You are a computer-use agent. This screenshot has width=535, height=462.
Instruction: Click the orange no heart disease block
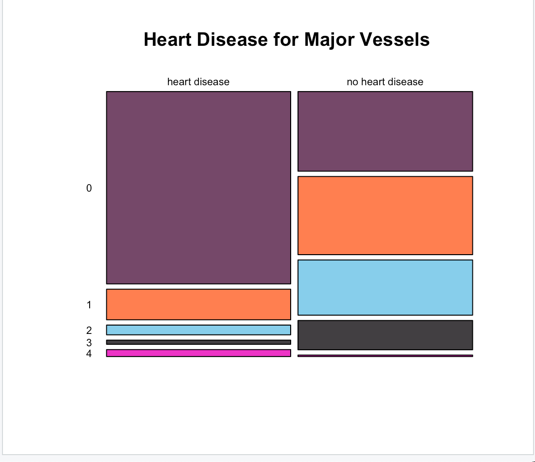click(x=385, y=215)
